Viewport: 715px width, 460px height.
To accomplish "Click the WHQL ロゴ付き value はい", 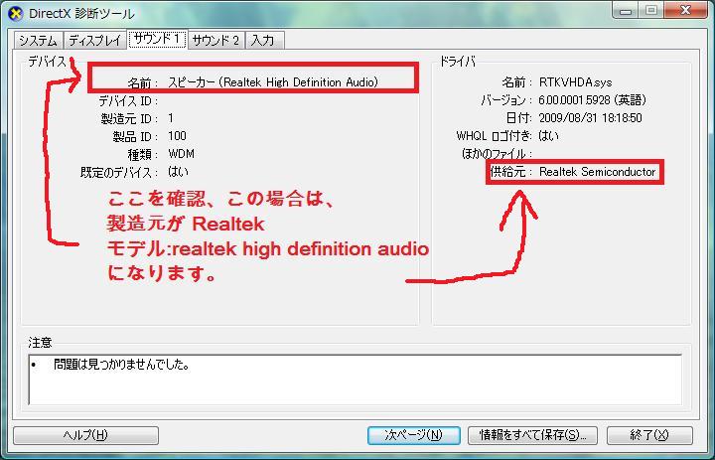I will [x=548, y=136].
